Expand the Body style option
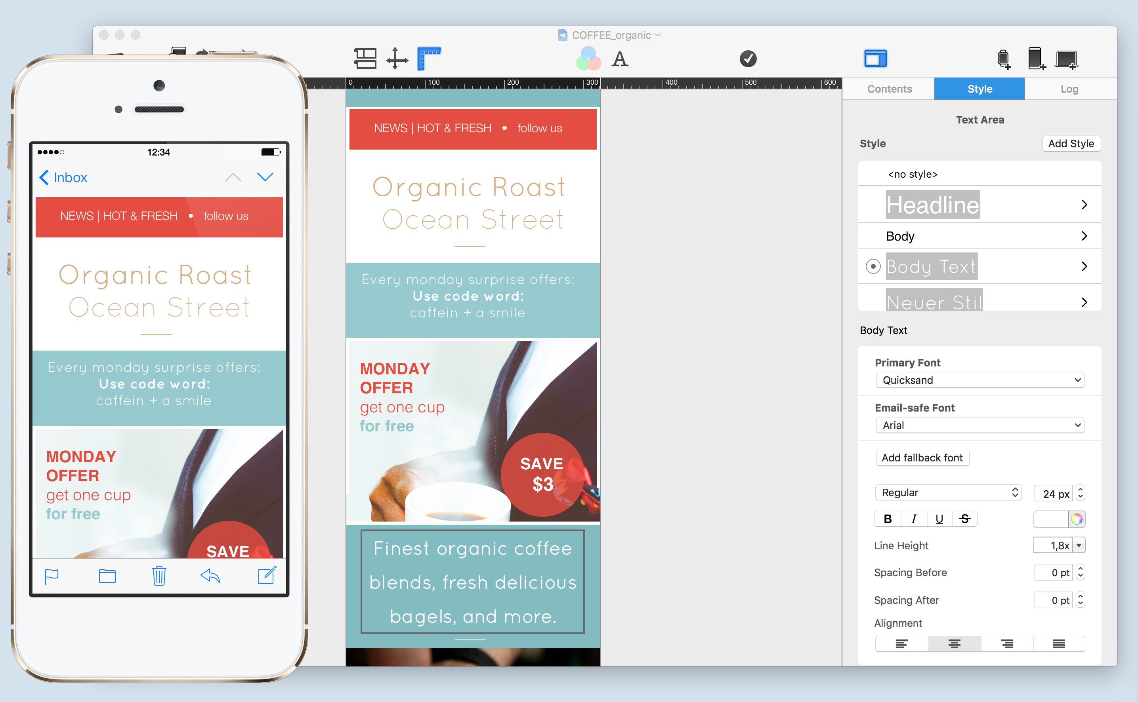1138x702 pixels. [1087, 235]
